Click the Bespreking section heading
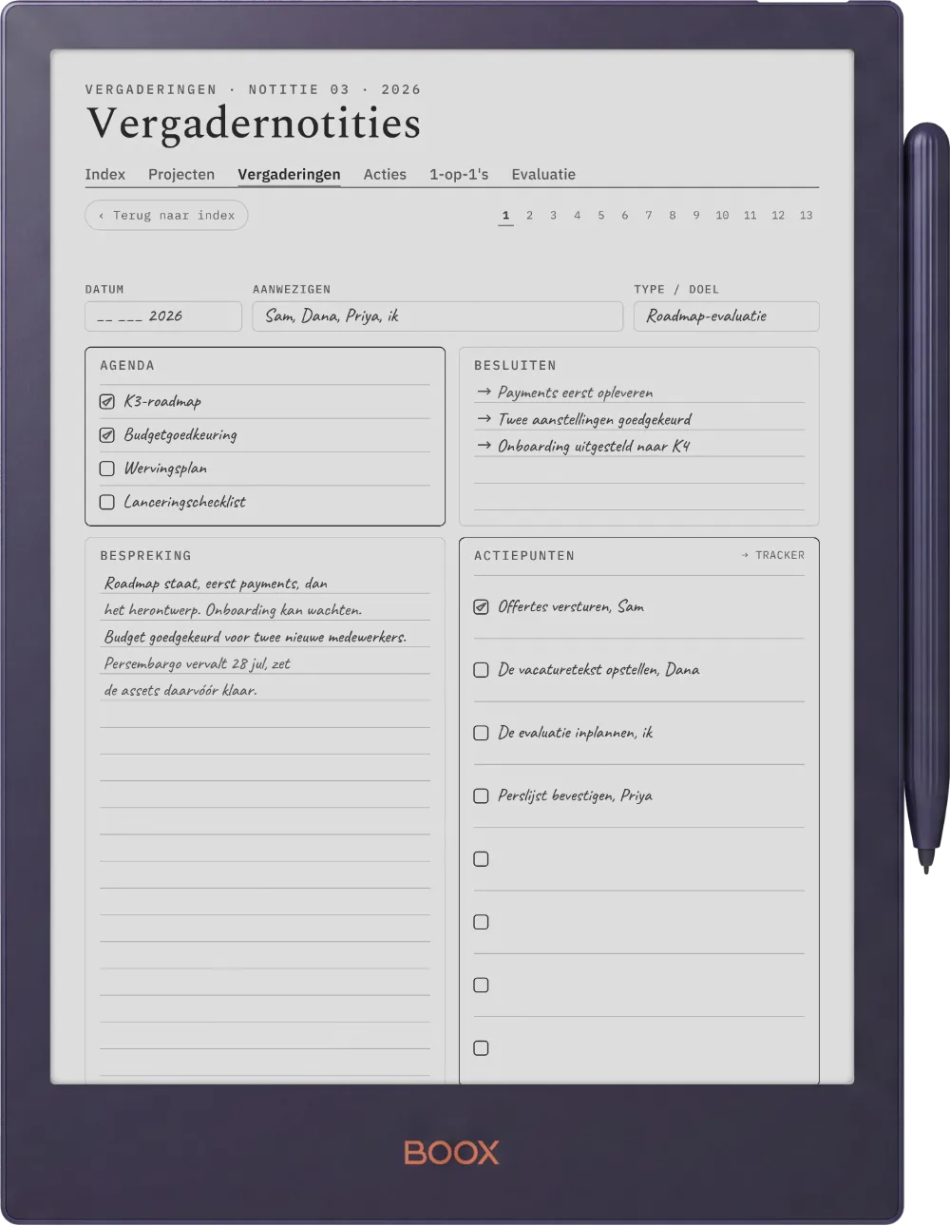The image size is (950, 1226). click(145, 555)
